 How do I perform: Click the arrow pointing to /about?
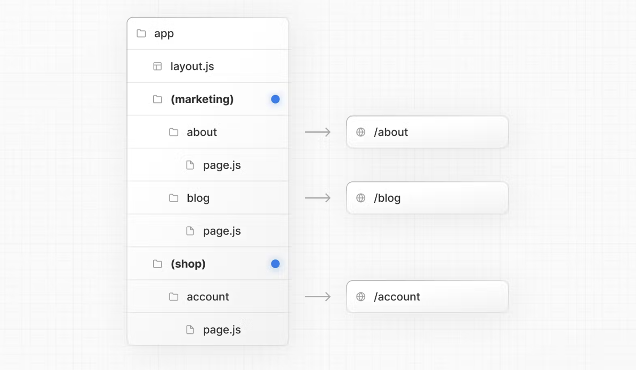click(318, 132)
